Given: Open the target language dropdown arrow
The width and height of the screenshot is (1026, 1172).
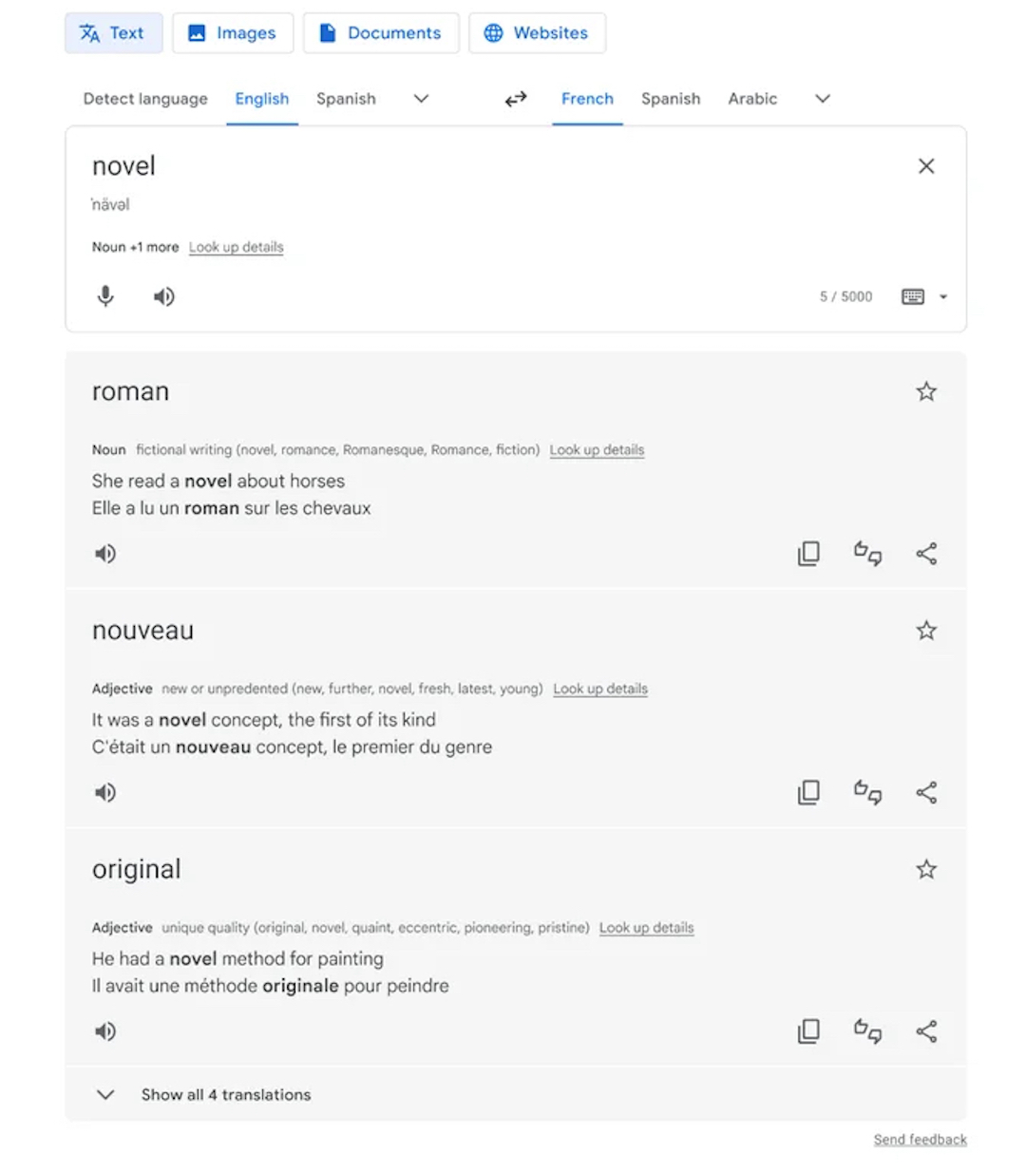Looking at the screenshot, I should click(x=823, y=99).
